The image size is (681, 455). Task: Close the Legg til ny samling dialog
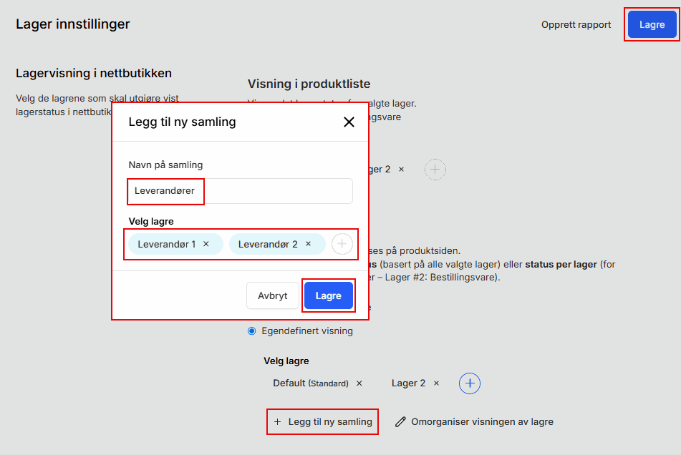pos(349,122)
